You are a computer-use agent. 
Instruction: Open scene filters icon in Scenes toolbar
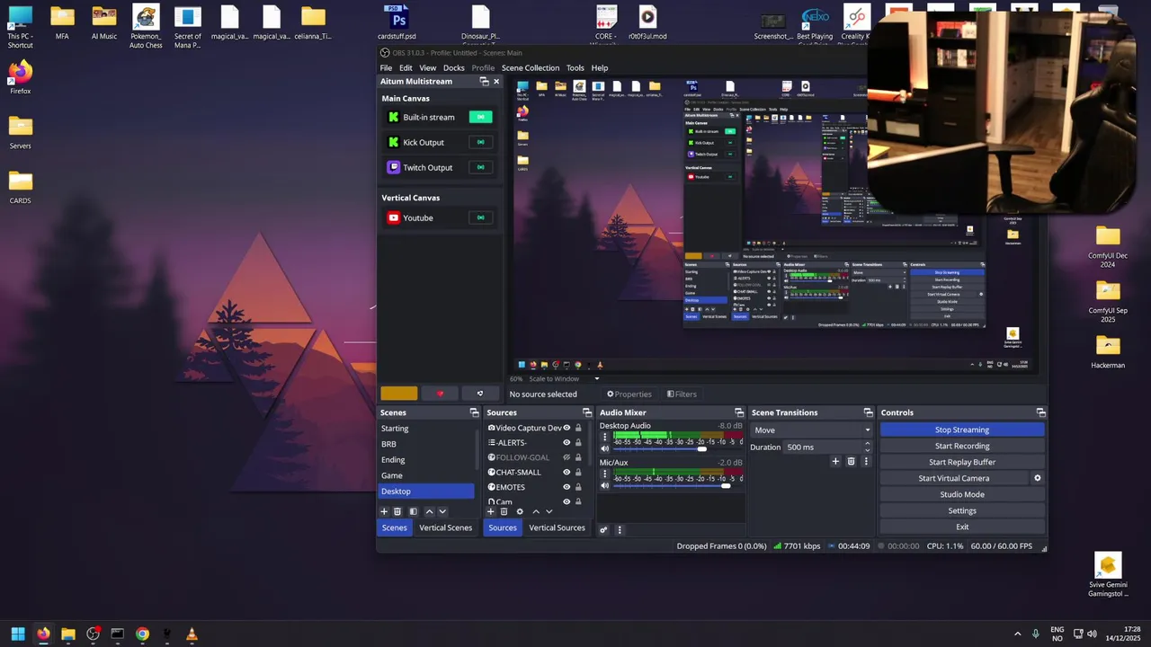413,511
